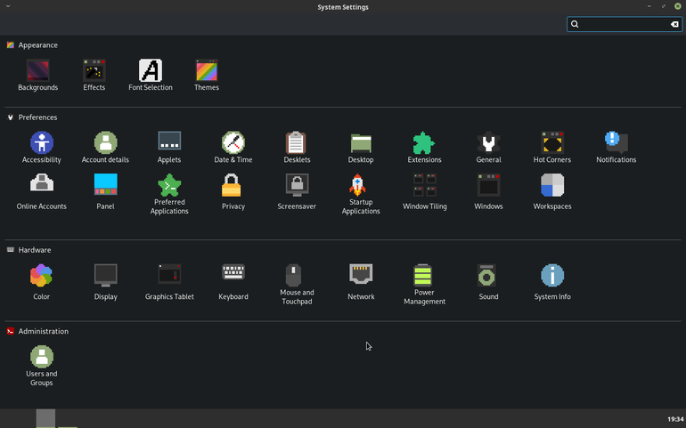This screenshot has height=428, width=686.
Task: Open Users and Groups administration
Action: pos(42,366)
